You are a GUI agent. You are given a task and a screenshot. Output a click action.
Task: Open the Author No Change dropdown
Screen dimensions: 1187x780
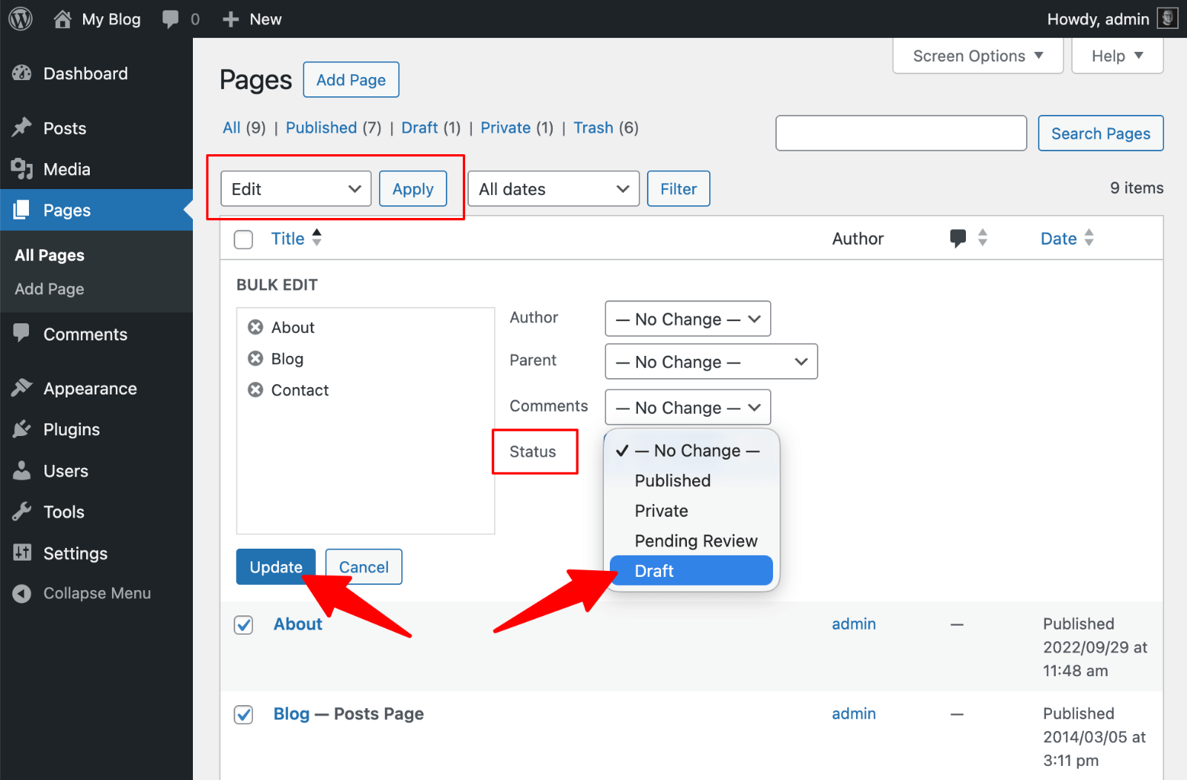click(686, 318)
